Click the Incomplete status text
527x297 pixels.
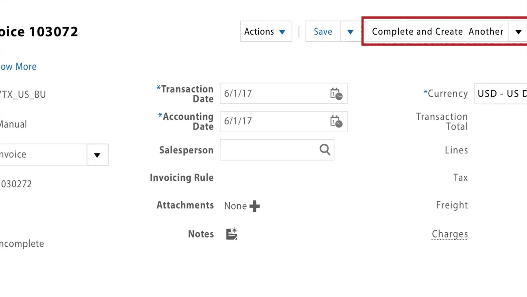point(22,244)
